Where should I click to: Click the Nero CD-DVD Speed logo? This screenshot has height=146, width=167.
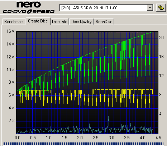click(29, 7)
